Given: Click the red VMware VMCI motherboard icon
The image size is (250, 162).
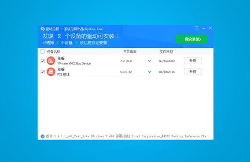Looking at the screenshot, I should click(x=51, y=61).
